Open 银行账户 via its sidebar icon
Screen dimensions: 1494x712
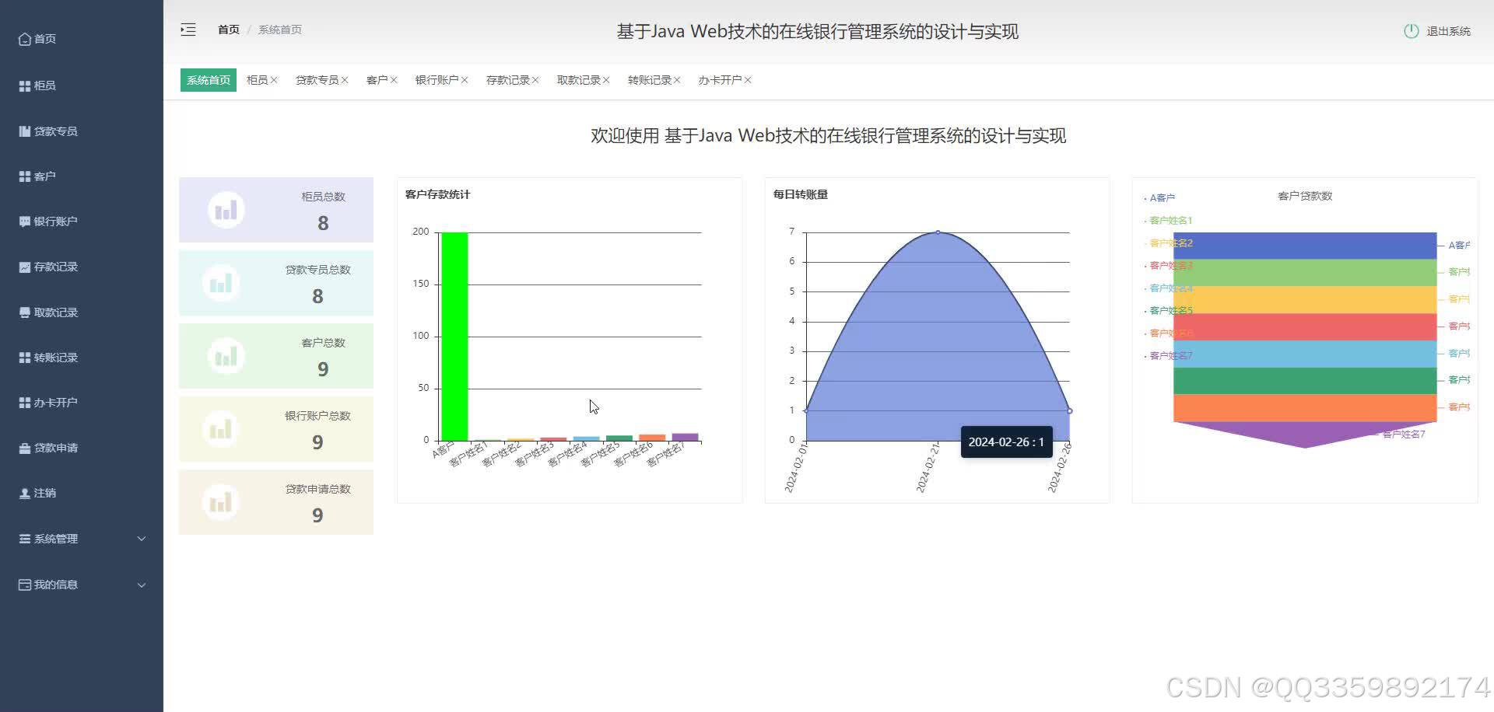point(25,222)
